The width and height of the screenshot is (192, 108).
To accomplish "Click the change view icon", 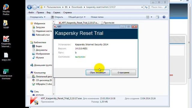I will coord(148,17).
